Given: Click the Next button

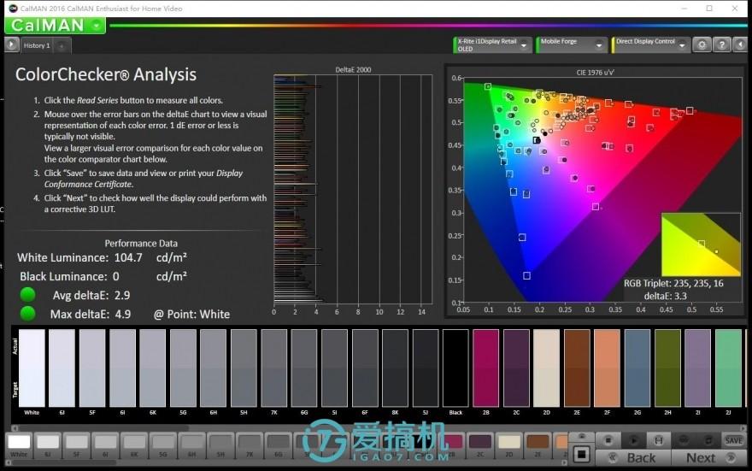Looking at the screenshot, I should tap(708, 458).
